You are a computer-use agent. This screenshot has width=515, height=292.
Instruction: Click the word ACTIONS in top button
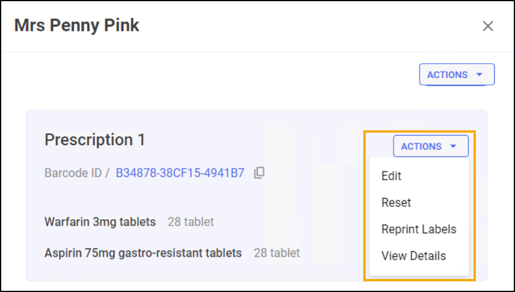pyautogui.click(x=447, y=75)
